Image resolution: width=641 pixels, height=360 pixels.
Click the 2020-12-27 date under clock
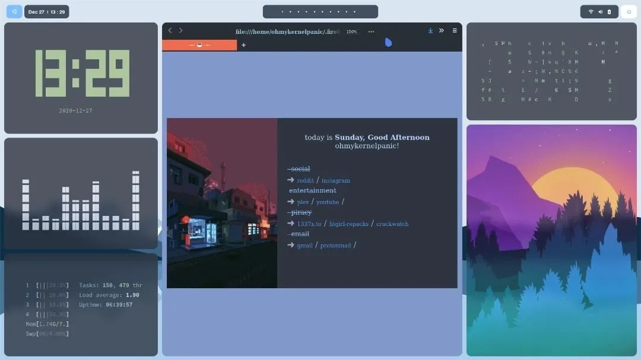pyautogui.click(x=75, y=111)
